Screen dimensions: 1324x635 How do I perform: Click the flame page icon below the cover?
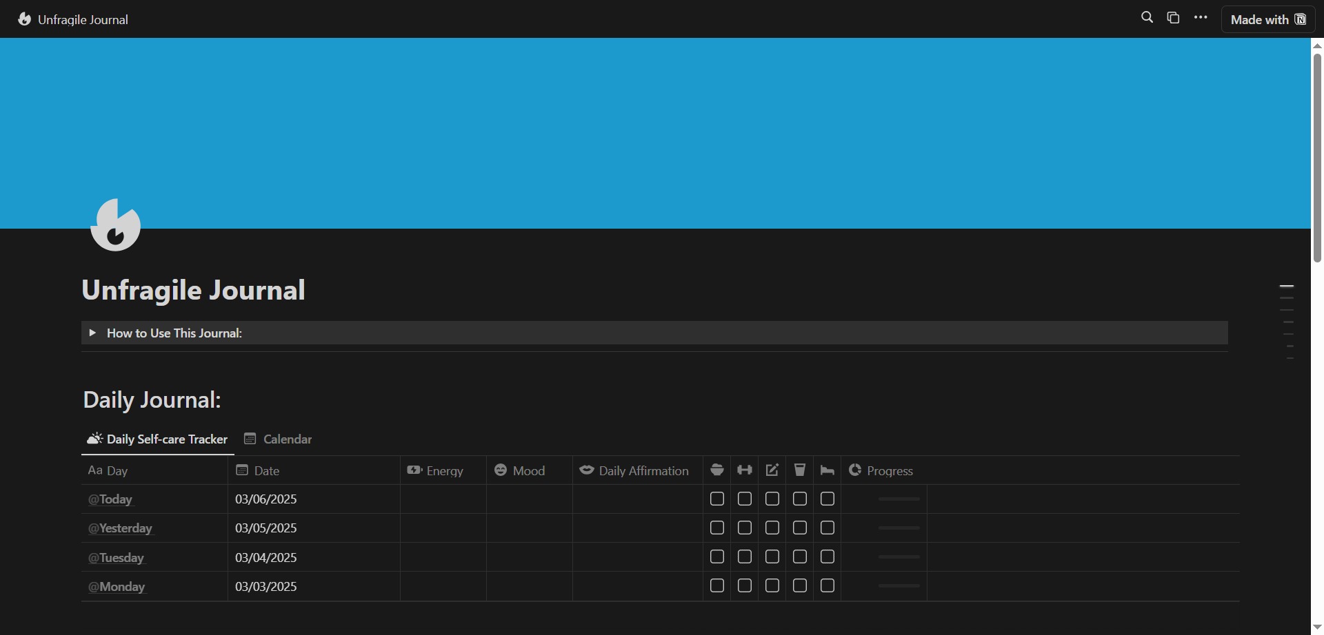pos(116,225)
